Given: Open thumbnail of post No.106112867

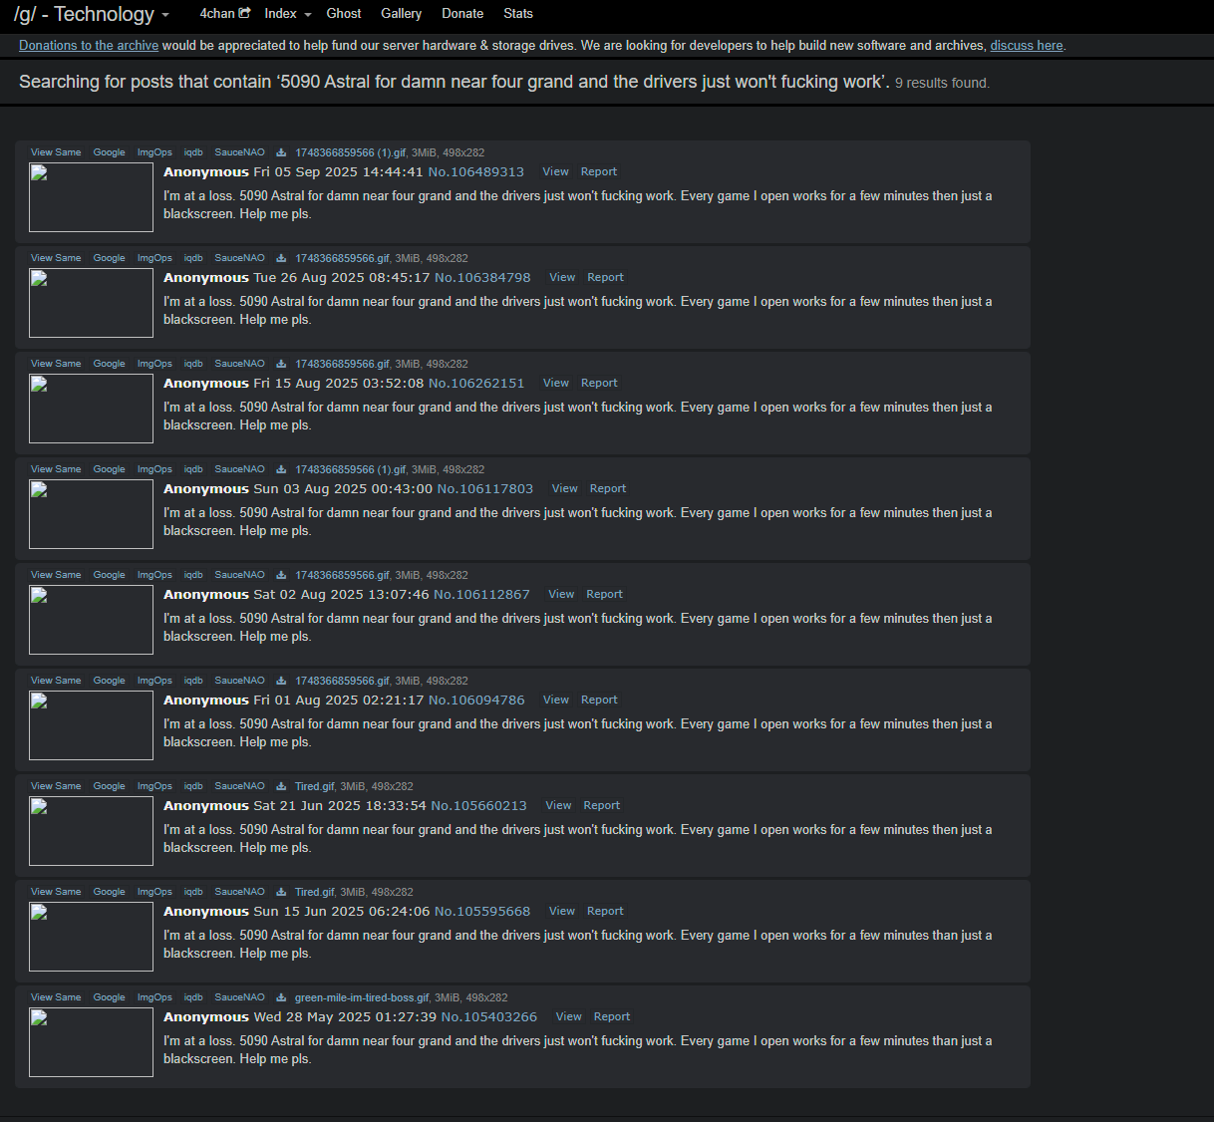Looking at the screenshot, I should 91,620.
